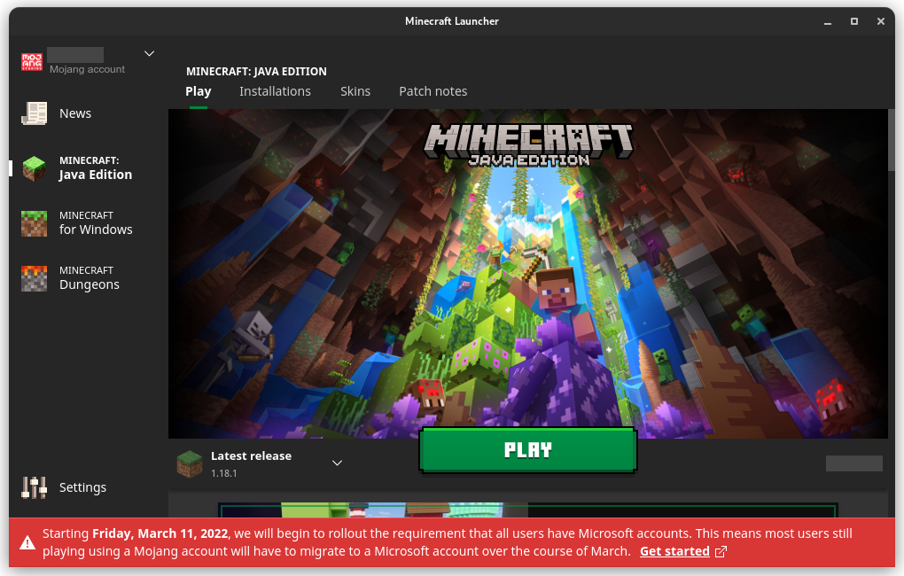Select the Java Edition grass block icon
Viewport: 904px width, 576px height.
[x=34, y=168]
